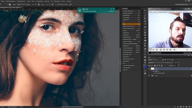The image size is (192, 108).
Task: Create new adjustment layer icon
Action: (184, 107)
